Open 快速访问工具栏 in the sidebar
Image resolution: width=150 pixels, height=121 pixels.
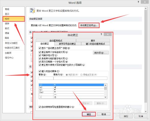[x=12, y=48]
